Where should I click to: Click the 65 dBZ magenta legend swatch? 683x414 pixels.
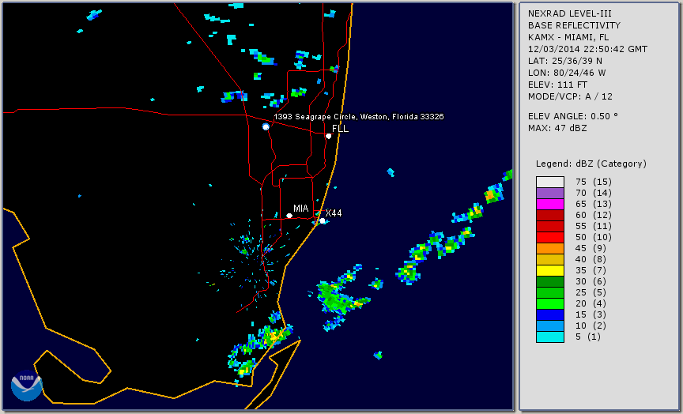coord(549,204)
